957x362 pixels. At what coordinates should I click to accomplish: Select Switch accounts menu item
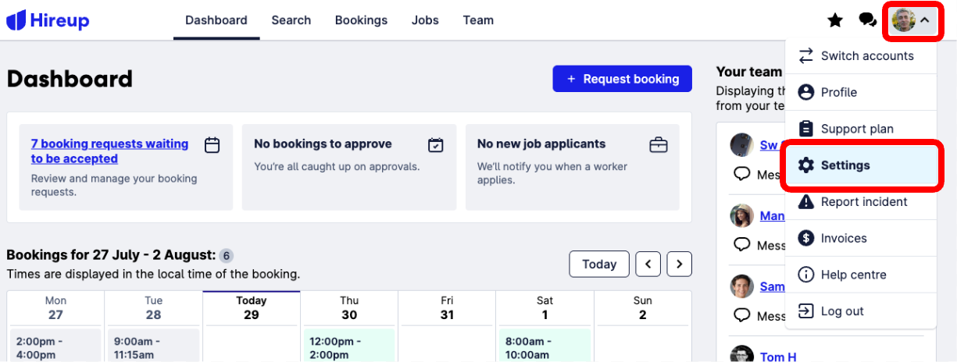point(861,56)
